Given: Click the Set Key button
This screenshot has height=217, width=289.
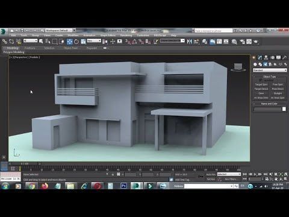Looking at the screenshot, I should coord(211,179).
